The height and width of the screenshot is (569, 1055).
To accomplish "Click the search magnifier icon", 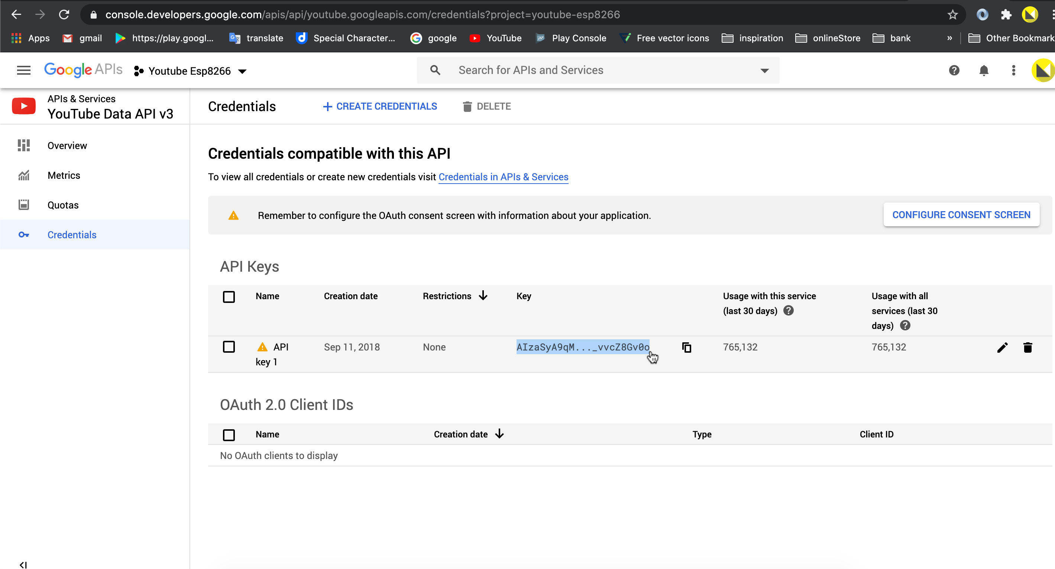I will pos(435,70).
